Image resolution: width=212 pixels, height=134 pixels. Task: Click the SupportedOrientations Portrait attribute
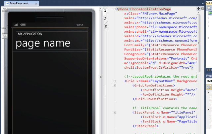(157, 58)
